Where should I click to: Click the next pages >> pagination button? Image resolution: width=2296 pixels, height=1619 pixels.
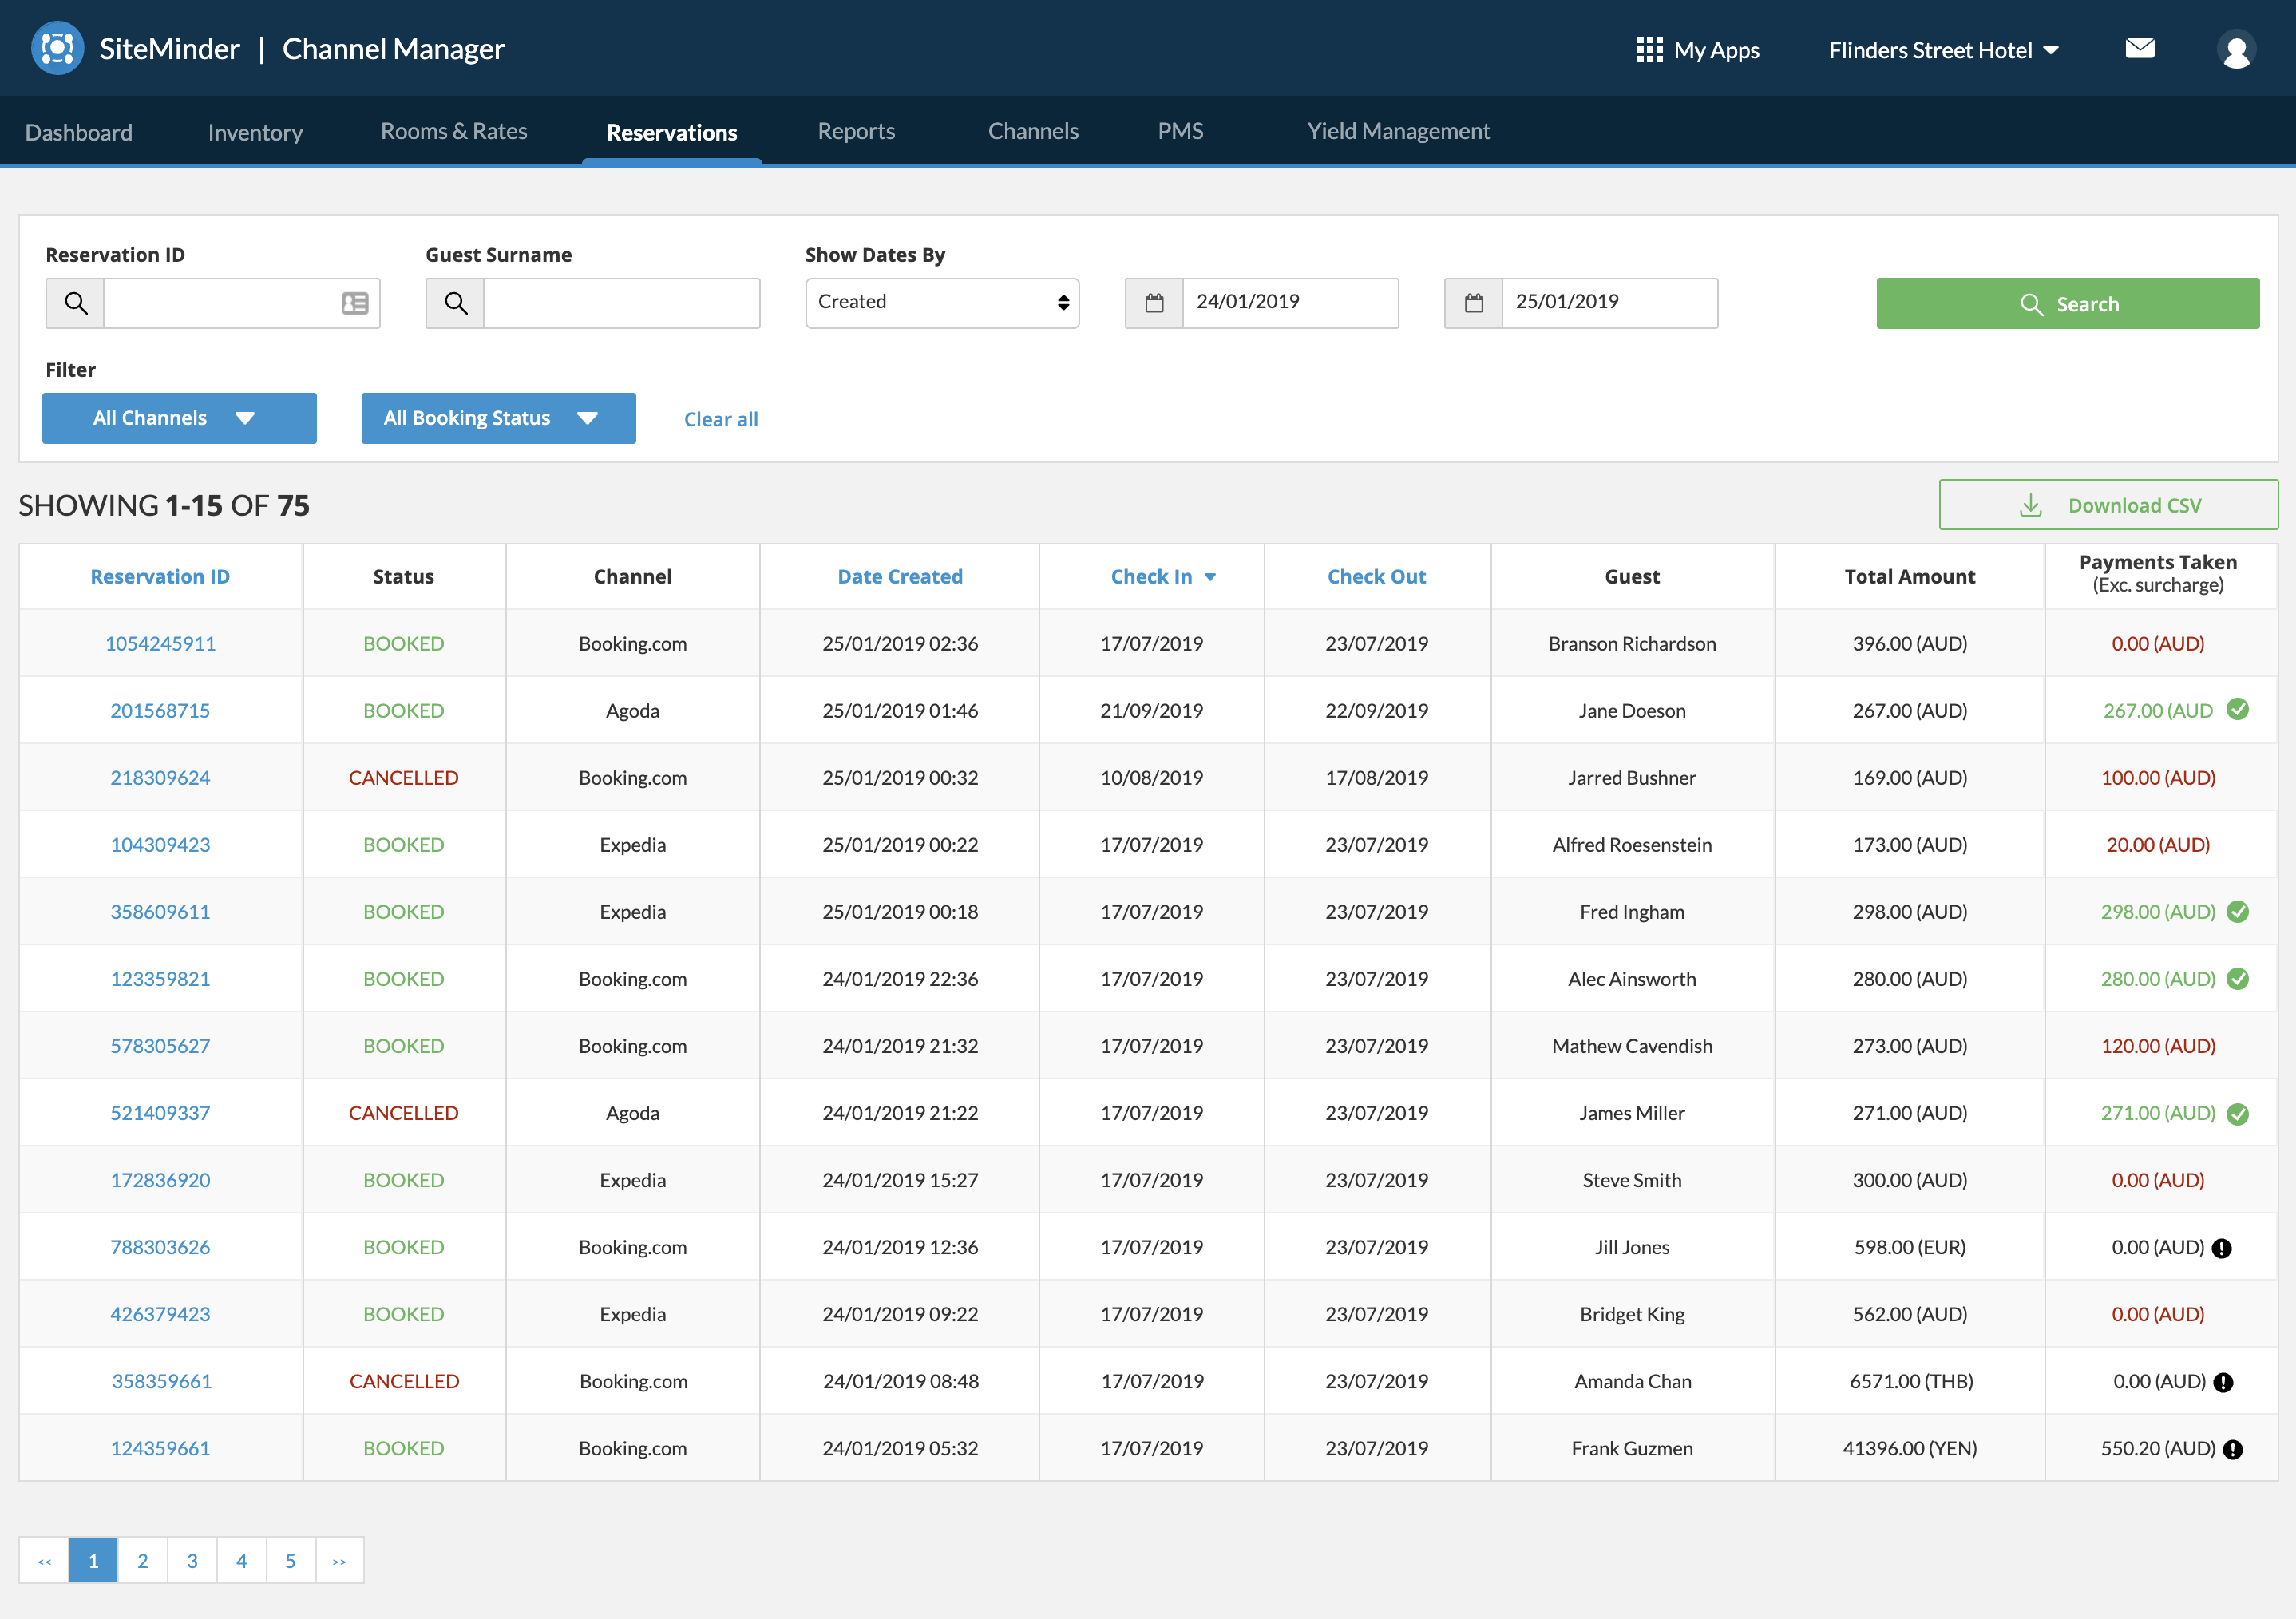(x=339, y=1560)
